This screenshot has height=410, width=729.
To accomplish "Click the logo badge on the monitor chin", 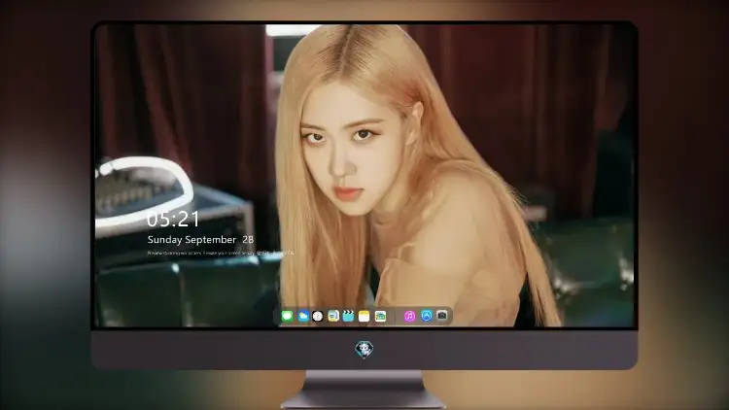I will click(364, 349).
